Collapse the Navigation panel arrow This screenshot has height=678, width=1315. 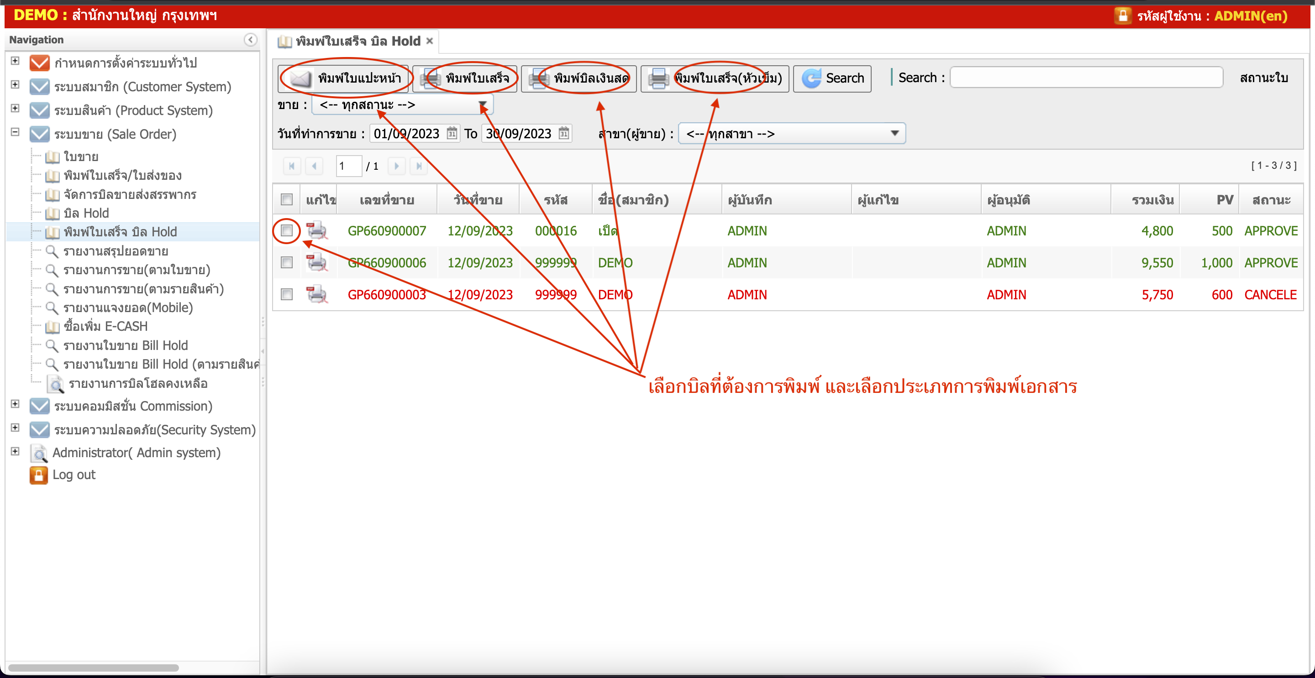(250, 40)
